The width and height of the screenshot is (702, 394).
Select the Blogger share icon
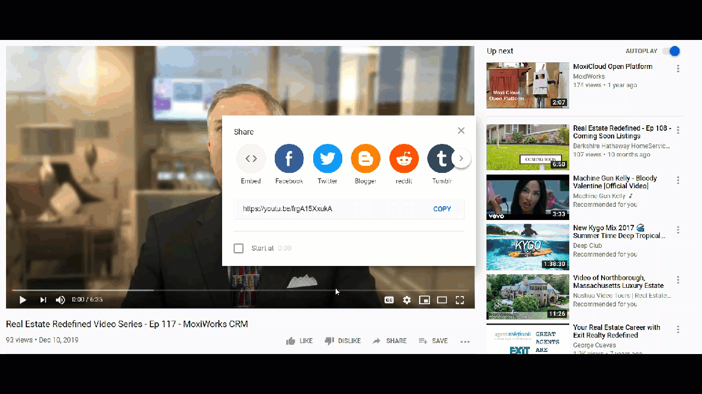366,159
